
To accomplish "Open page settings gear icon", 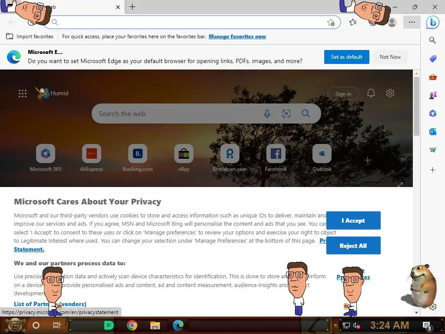I will 390,93.
